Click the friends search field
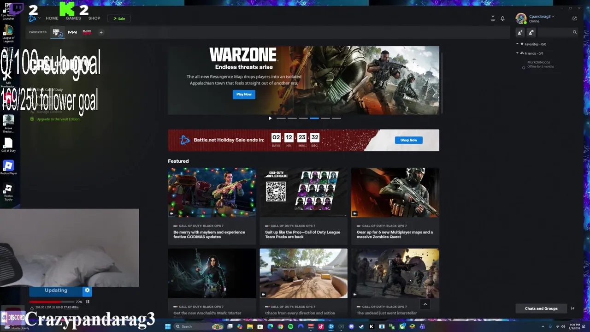590x332 pixels. coord(558,32)
